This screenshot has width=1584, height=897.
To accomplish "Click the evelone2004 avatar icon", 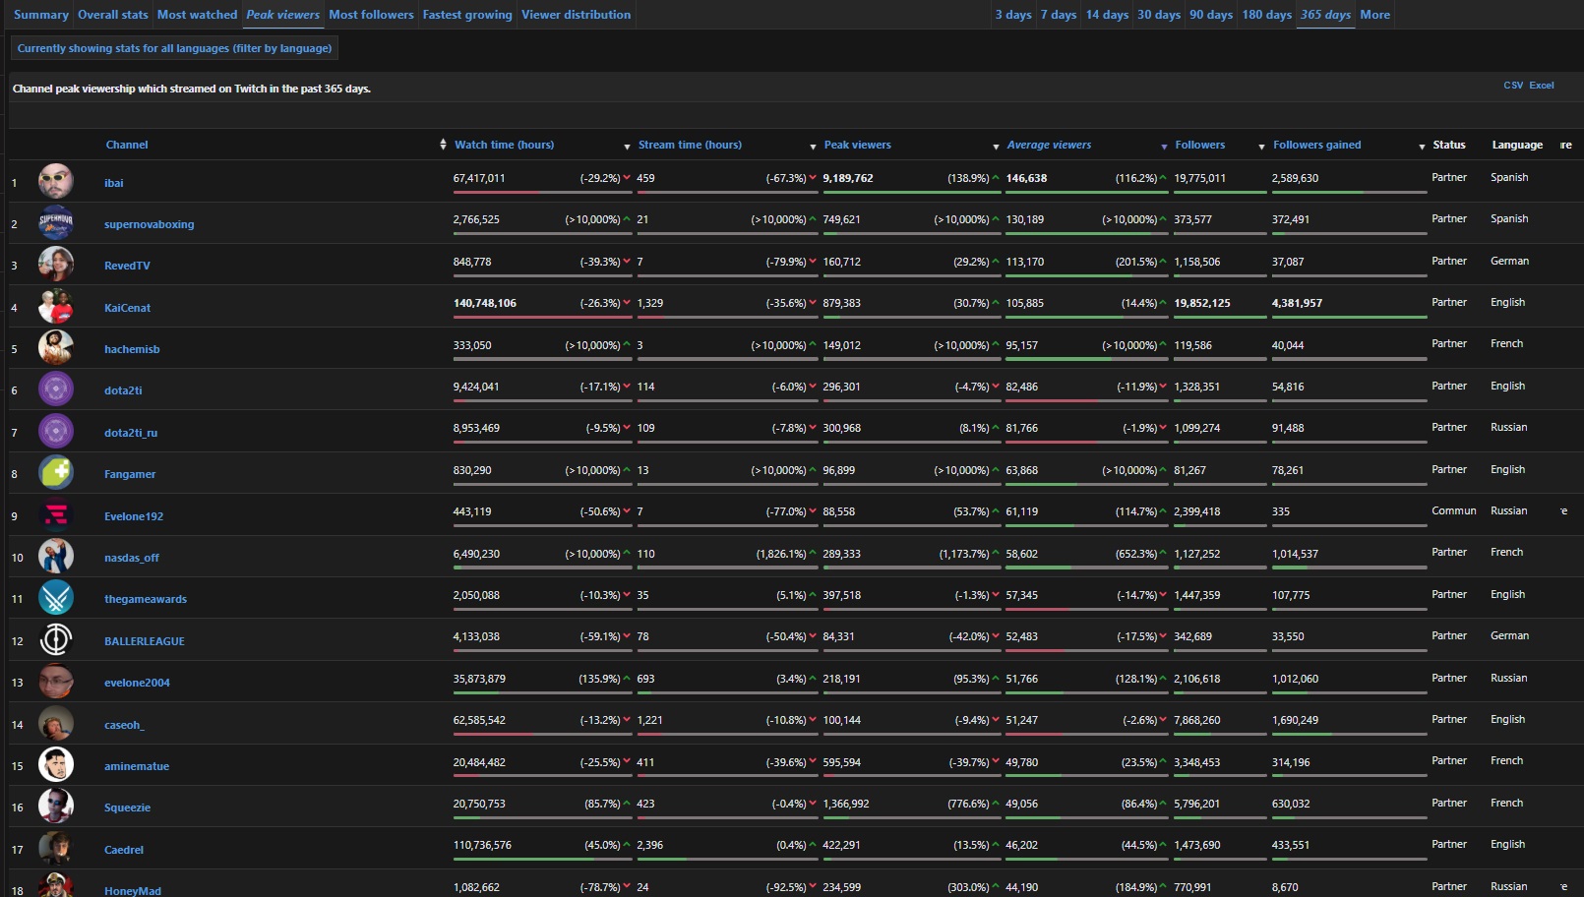I will click(x=56, y=682).
